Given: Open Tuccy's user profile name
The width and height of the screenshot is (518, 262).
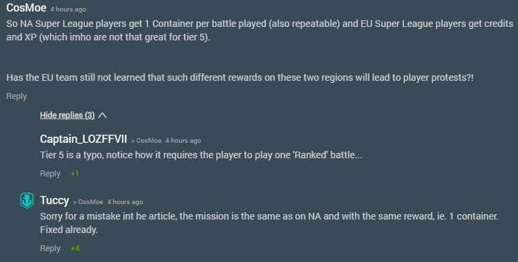Looking at the screenshot, I should click(55, 200).
